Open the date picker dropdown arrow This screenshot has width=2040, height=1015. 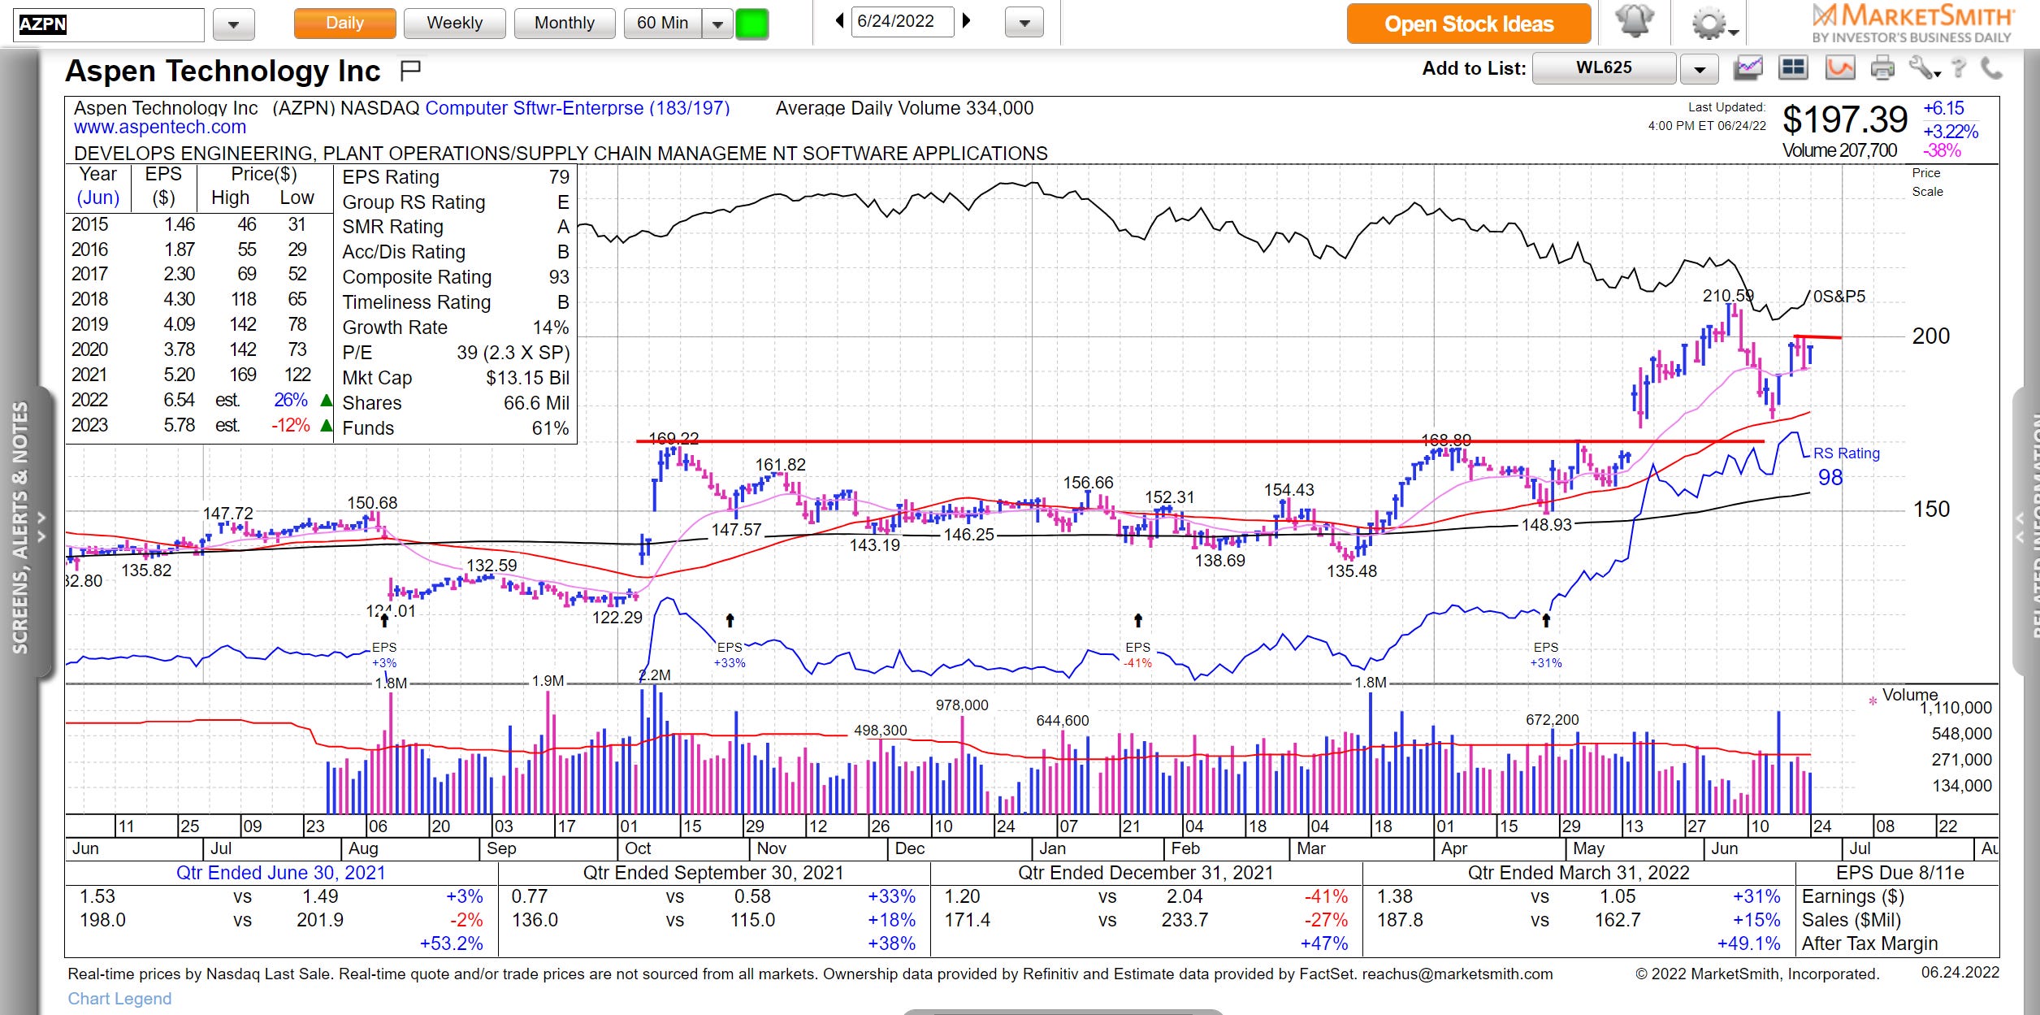point(1024,23)
